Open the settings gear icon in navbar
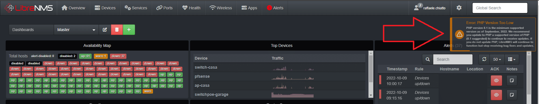 459,8
